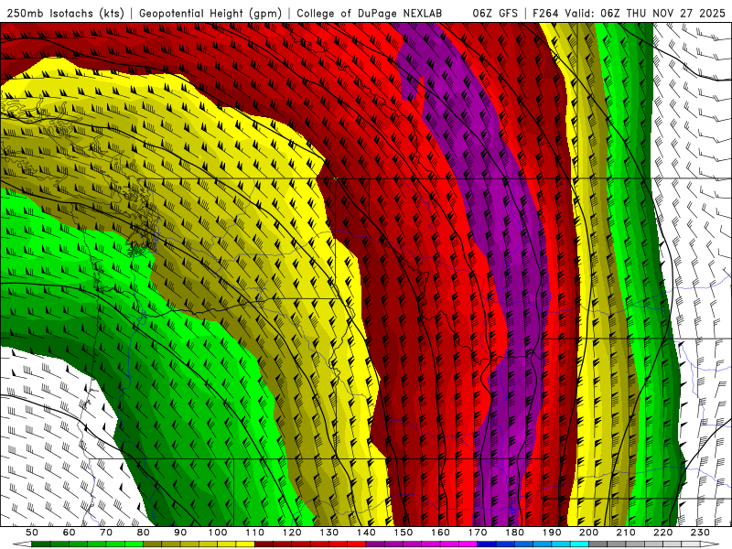Click the 130 value on the color scale
This screenshot has height=549, width=732.
point(328,533)
